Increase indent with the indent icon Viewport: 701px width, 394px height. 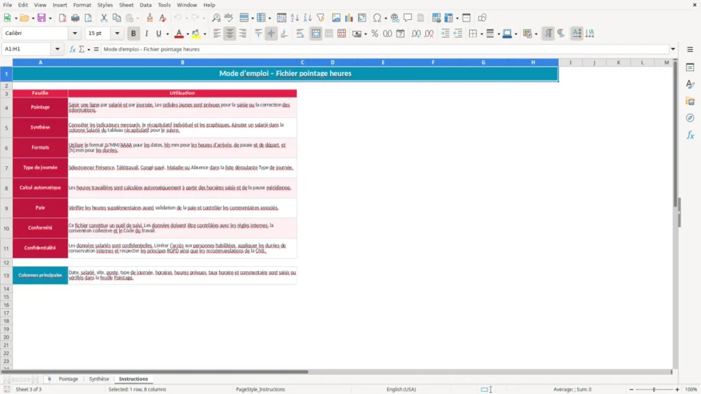[x=445, y=34]
